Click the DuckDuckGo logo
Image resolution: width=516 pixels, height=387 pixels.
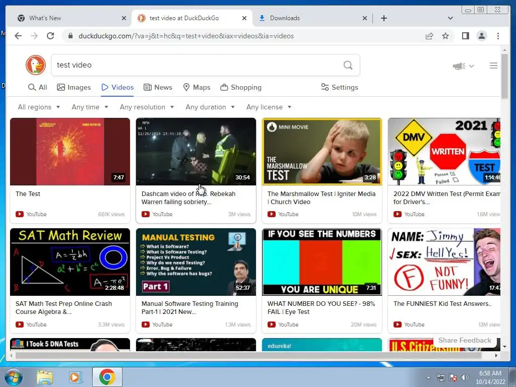[x=36, y=65]
